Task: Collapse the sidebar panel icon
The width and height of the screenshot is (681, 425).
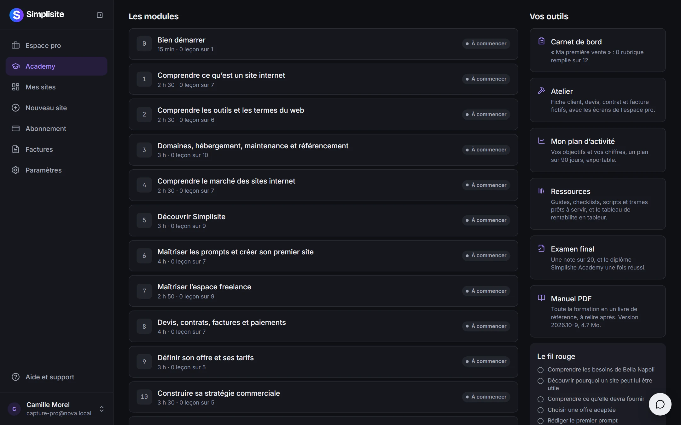Action: point(100,15)
